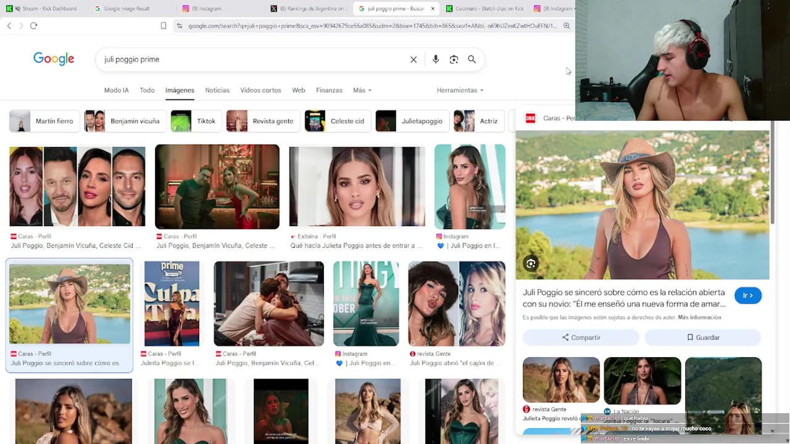Open the revista Gente related image
Viewport: 790px width, 444px height.
(561, 380)
